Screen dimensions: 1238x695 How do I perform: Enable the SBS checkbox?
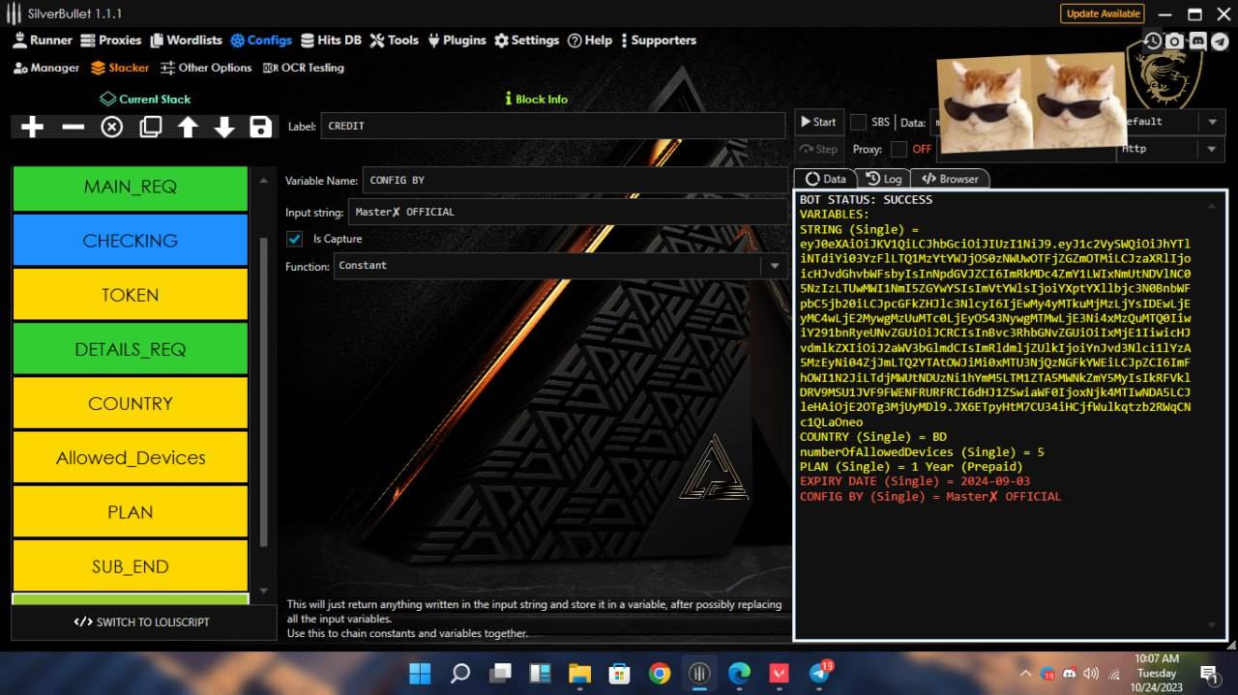tap(858, 122)
